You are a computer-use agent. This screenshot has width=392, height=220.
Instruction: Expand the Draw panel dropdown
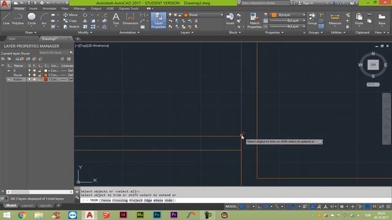31,32
